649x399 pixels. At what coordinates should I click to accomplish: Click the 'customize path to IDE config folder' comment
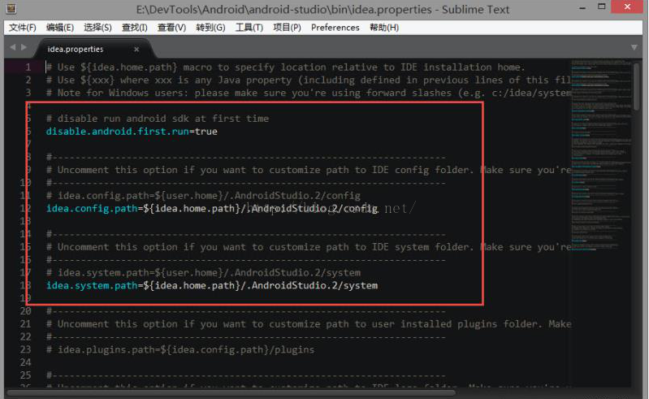309,170
